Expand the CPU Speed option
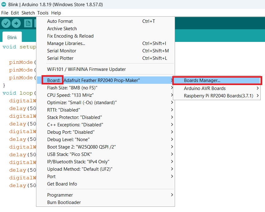265x212 pixels. [70, 95]
